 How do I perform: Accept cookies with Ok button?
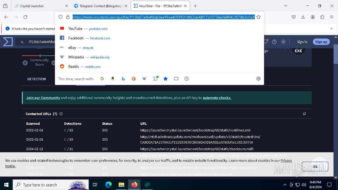(315, 167)
